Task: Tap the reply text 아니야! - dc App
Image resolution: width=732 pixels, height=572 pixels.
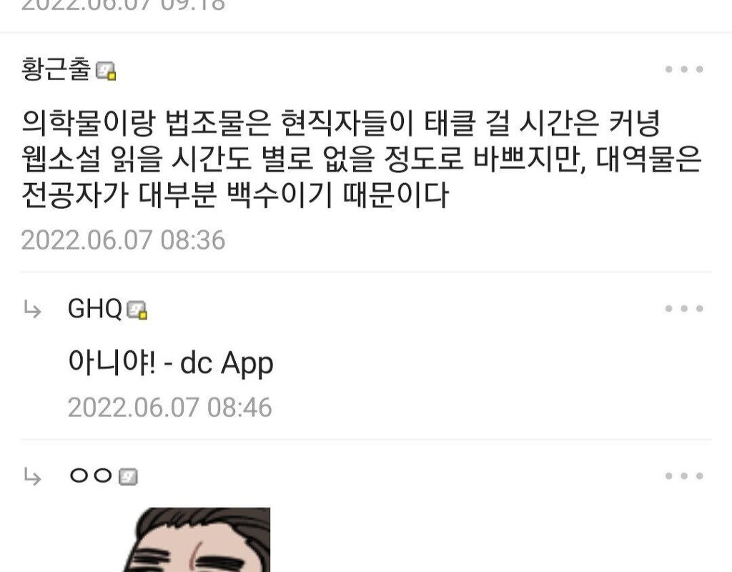Action: point(170,363)
